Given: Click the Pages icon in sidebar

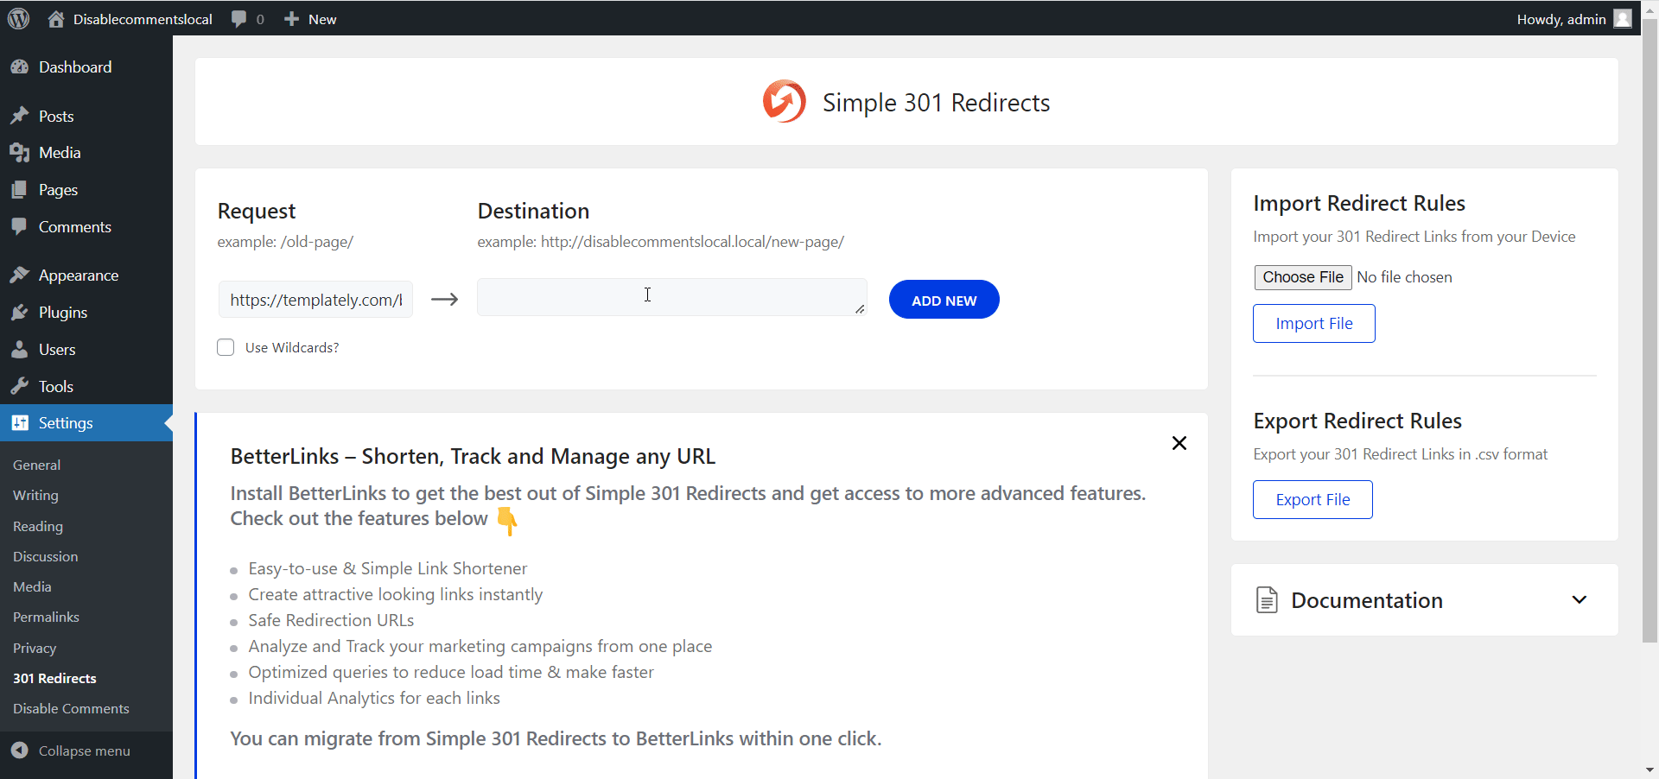Looking at the screenshot, I should coord(20,189).
